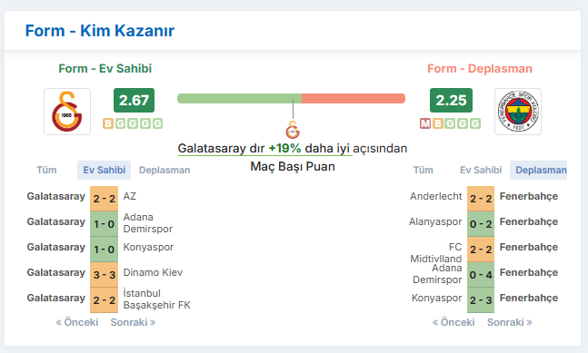
Task: Click the Galatasaray club logo
Action: click(67, 112)
